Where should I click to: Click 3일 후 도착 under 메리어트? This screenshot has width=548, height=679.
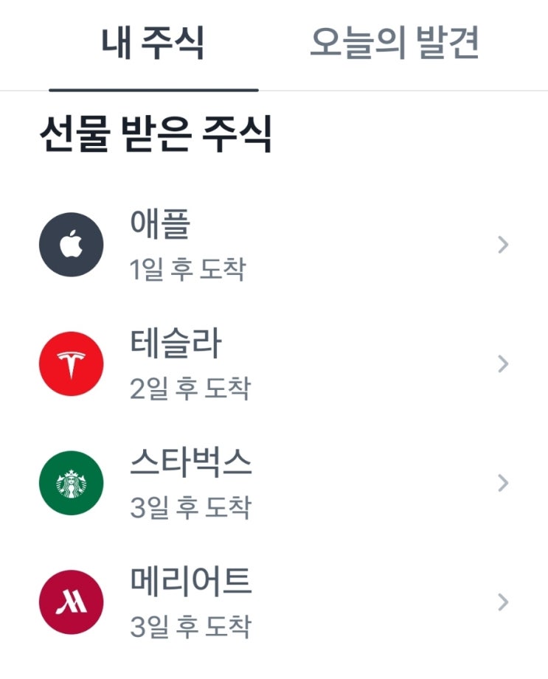coord(190,627)
